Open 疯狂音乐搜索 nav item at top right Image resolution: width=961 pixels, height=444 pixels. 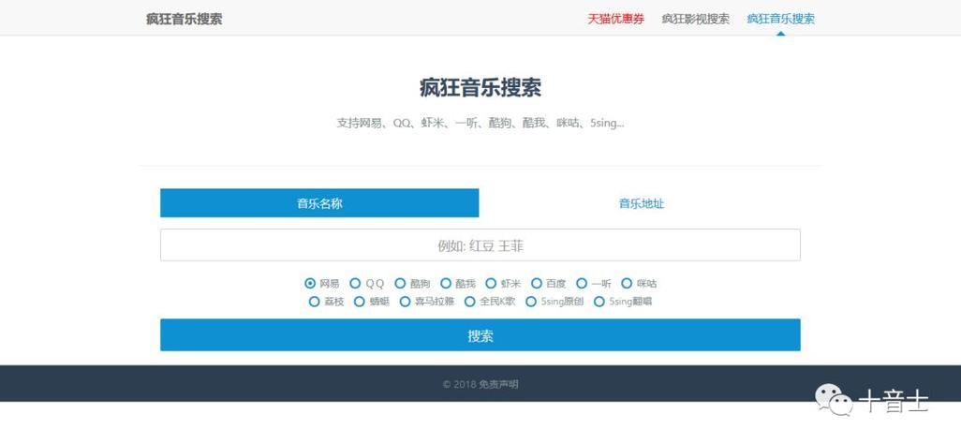click(x=781, y=19)
